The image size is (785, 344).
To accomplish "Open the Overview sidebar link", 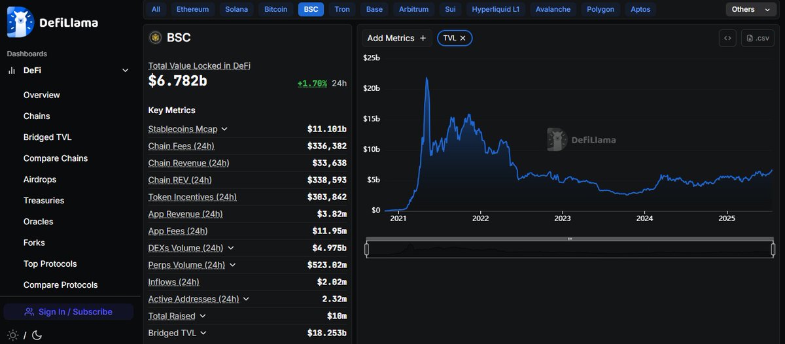I will coord(42,95).
